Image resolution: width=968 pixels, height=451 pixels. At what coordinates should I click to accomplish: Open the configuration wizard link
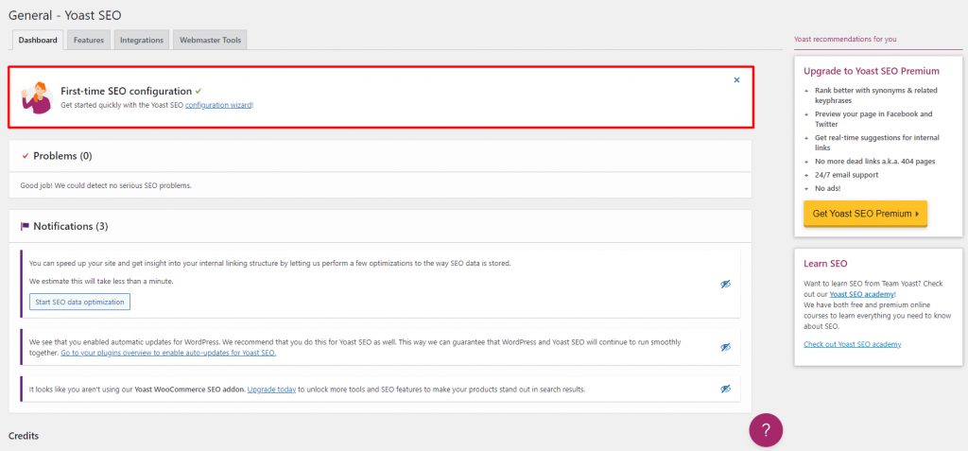tap(218, 105)
